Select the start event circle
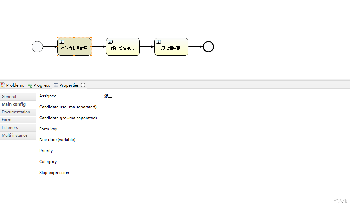 pyautogui.click(x=37, y=46)
